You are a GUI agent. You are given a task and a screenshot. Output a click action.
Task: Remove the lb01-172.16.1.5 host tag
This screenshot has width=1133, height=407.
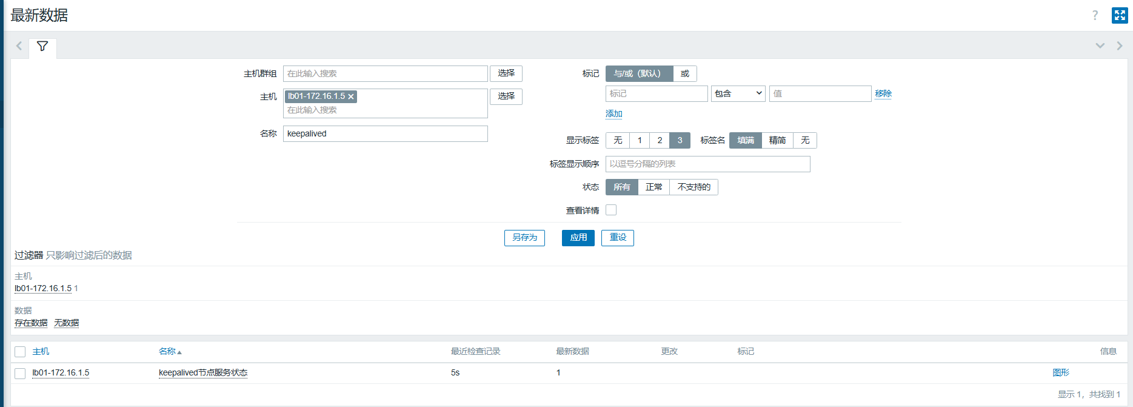[x=351, y=96]
